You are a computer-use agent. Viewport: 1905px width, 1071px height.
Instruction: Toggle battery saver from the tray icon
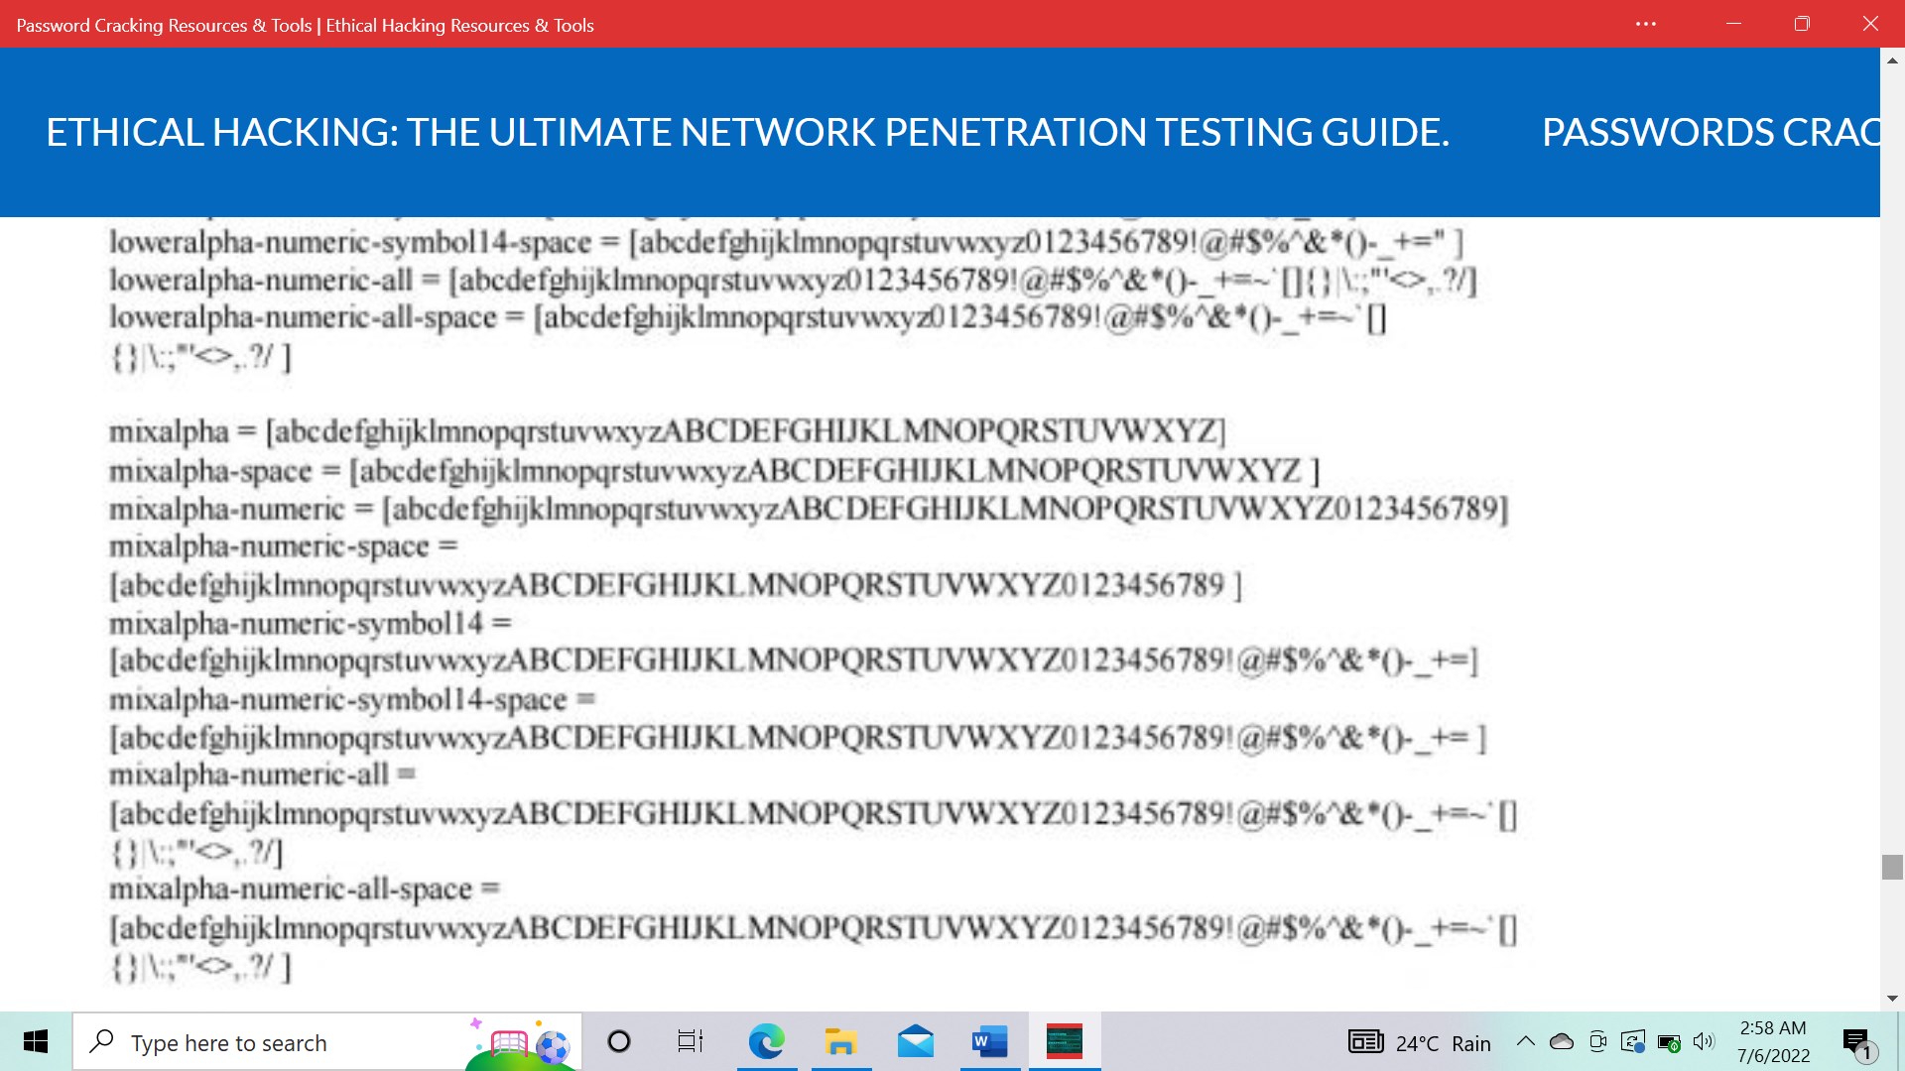coord(1669,1041)
